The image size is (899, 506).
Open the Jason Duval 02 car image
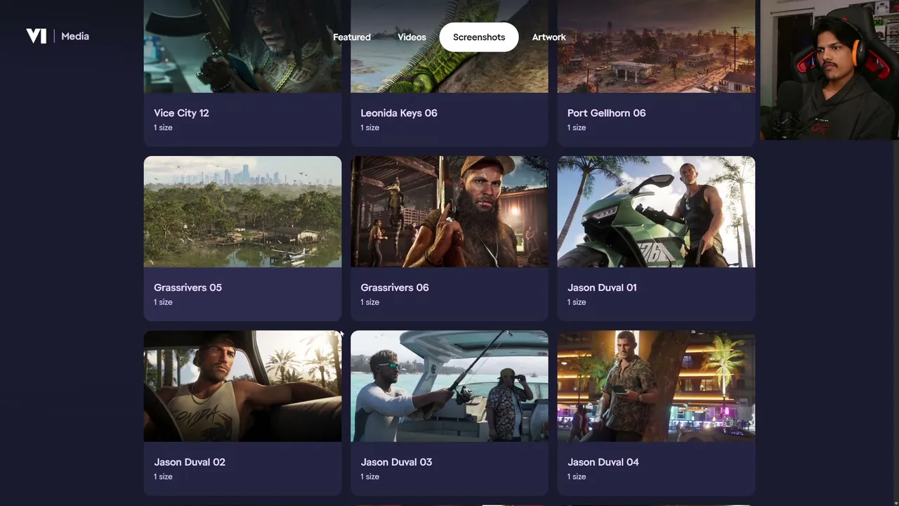coord(242,386)
